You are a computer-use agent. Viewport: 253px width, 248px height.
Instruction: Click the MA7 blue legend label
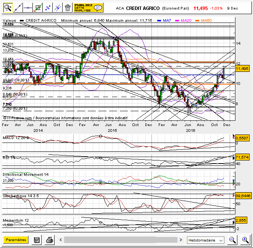(x=166, y=20)
